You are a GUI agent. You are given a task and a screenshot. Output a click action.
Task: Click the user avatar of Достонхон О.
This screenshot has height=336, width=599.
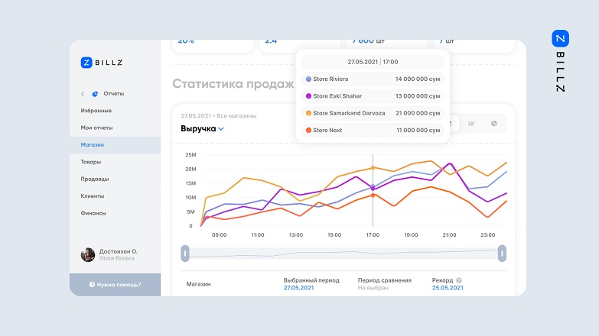(88, 255)
